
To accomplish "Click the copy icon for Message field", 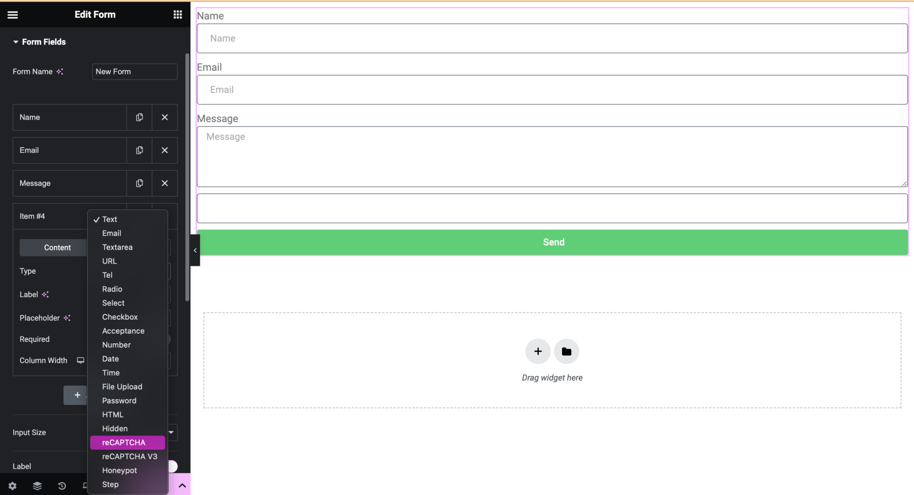I will [x=140, y=183].
